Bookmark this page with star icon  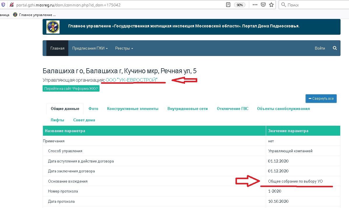[x=271, y=5]
